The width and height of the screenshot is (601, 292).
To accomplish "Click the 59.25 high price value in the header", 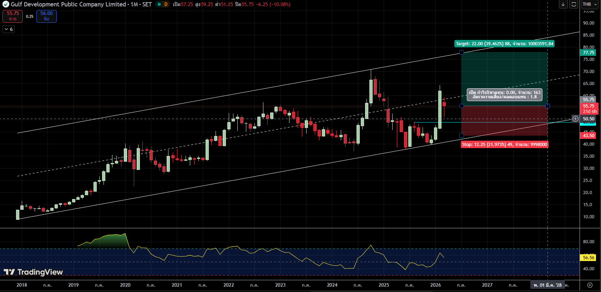I will point(207,4).
